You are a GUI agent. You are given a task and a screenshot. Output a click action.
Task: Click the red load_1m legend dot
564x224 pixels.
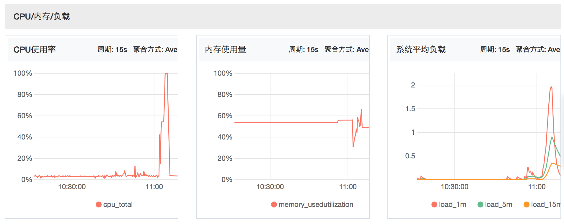(434, 204)
